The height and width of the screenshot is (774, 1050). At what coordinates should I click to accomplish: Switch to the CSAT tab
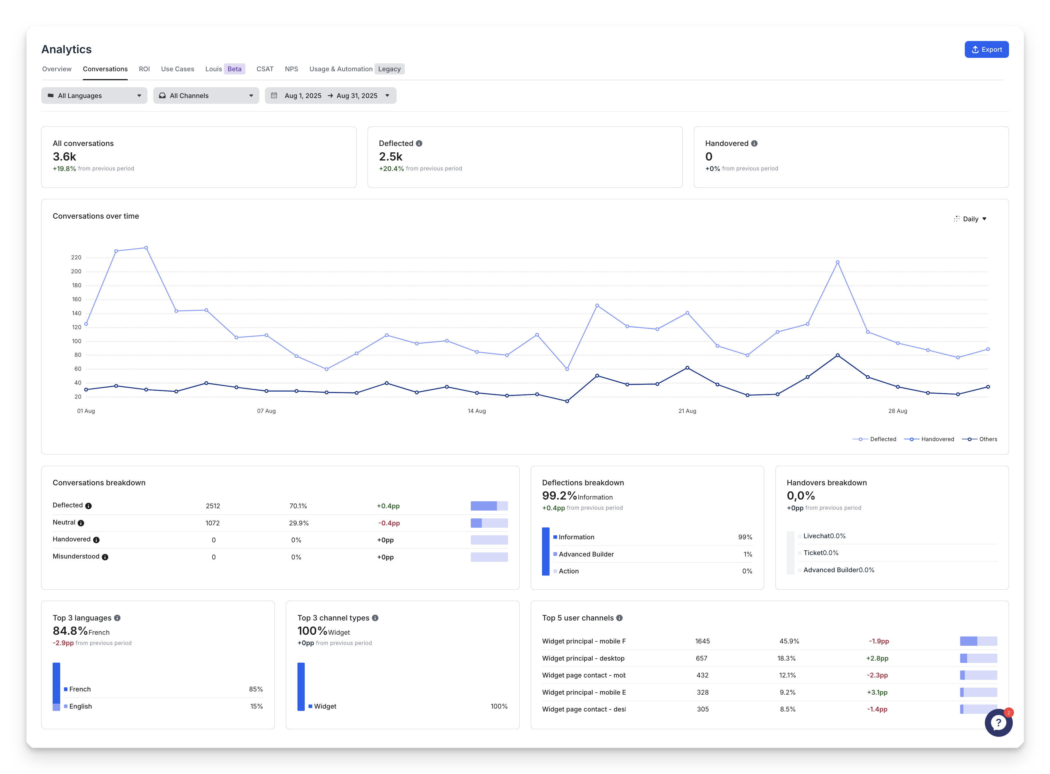265,69
